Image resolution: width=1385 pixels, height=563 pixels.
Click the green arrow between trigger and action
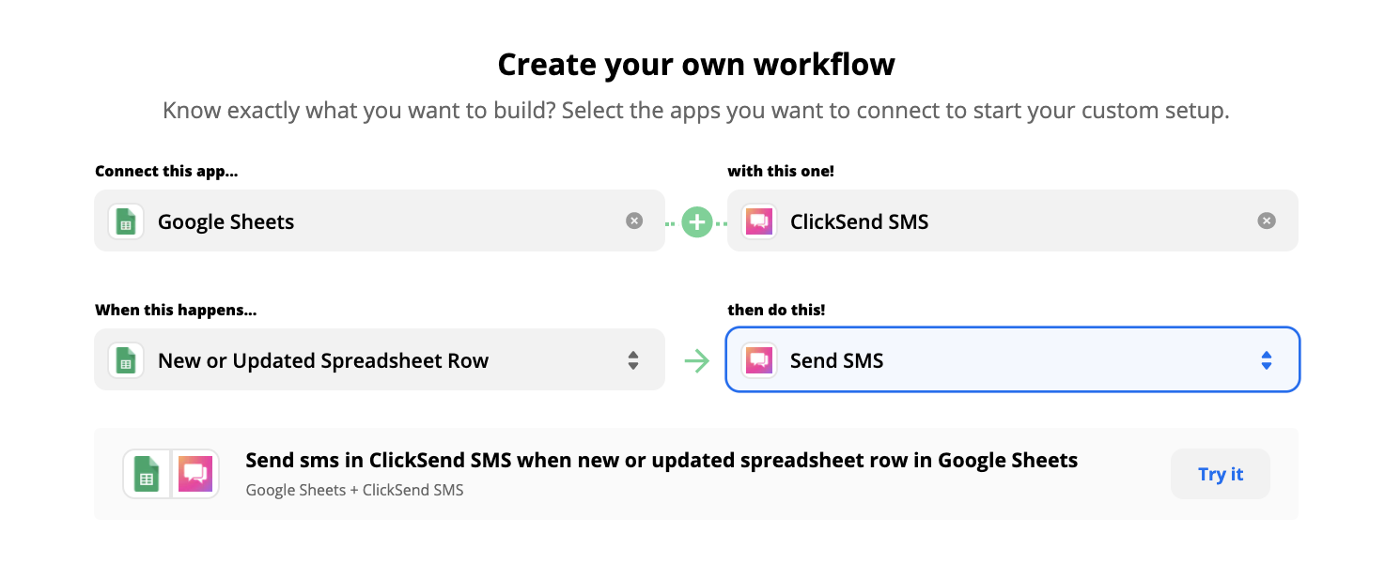(x=696, y=361)
